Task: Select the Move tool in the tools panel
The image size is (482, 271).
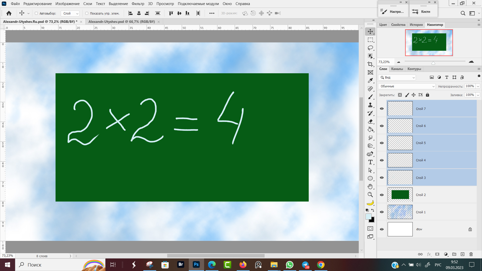Action: tap(370, 31)
